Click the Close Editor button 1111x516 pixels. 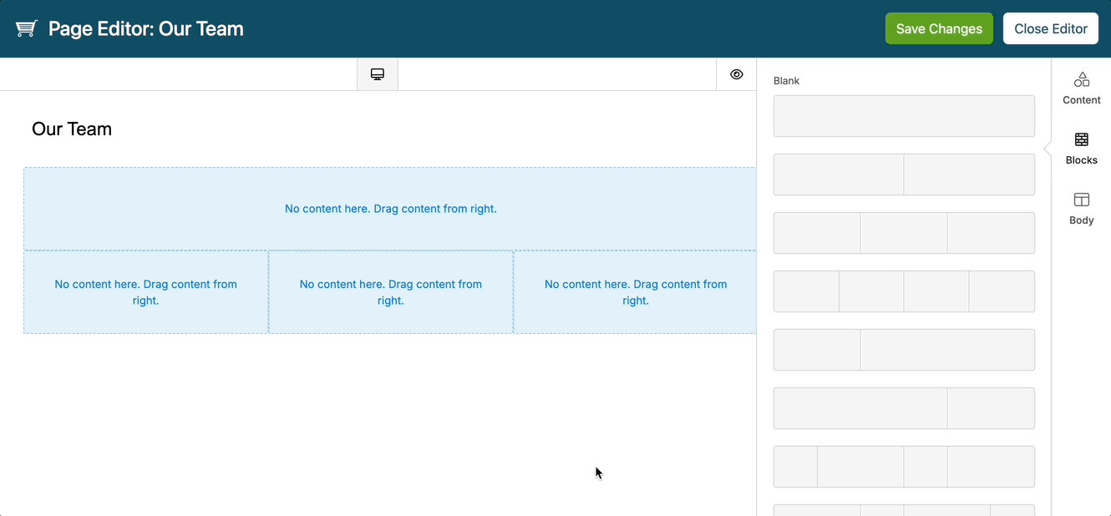click(1050, 28)
